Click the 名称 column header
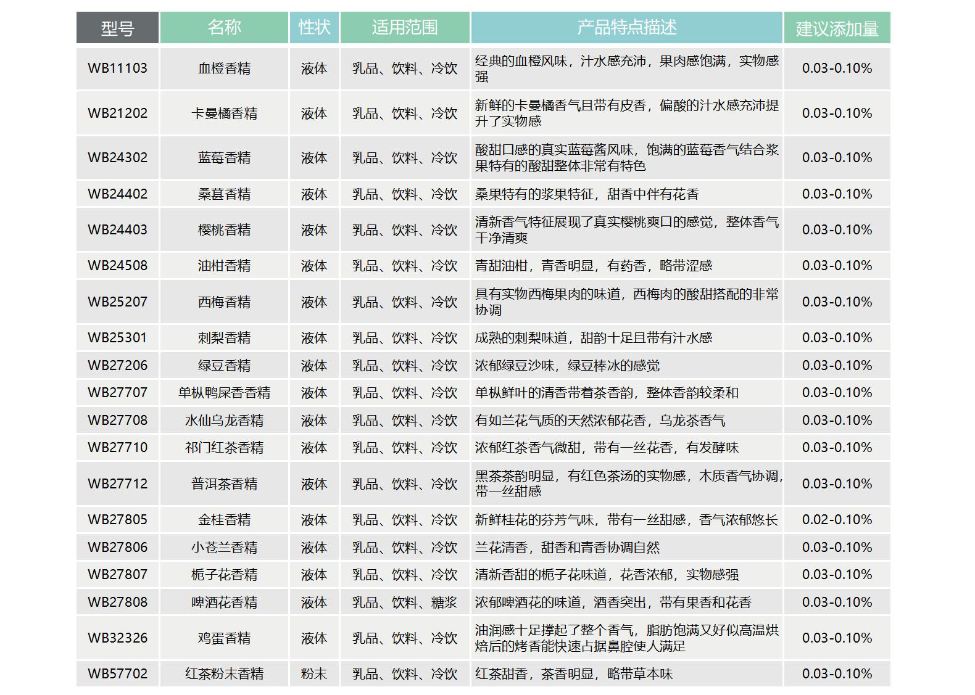The height and width of the screenshot is (695, 975). [x=224, y=28]
